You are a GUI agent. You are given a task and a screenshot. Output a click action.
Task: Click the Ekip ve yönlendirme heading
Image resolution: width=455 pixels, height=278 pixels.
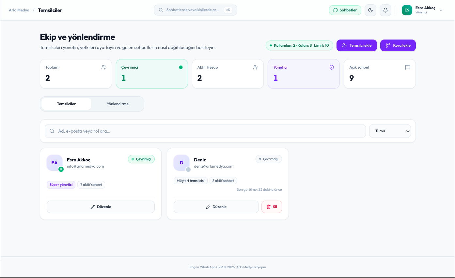(77, 37)
